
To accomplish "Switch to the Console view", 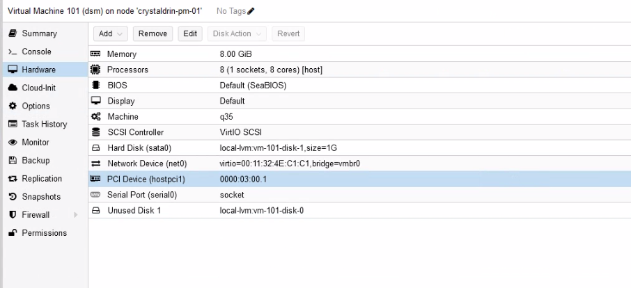I will (x=38, y=51).
